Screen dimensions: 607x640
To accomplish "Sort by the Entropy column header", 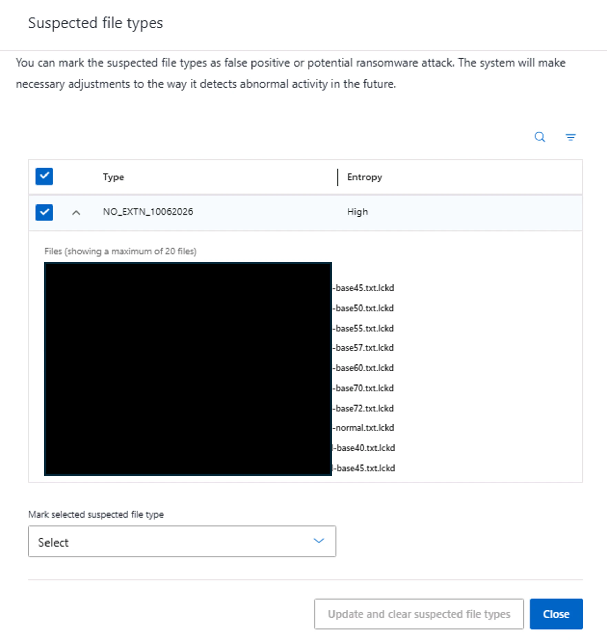I will [x=364, y=177].
